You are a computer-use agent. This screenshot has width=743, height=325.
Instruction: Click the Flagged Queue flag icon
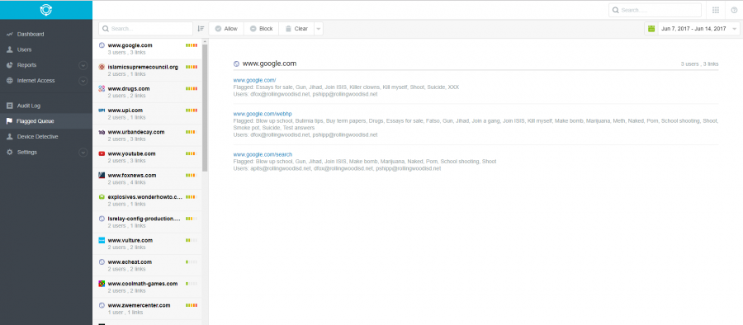(9, 121)
